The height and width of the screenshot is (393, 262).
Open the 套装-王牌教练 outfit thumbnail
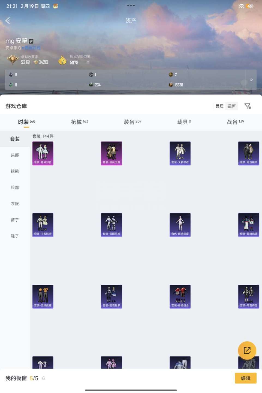(43, 296)
